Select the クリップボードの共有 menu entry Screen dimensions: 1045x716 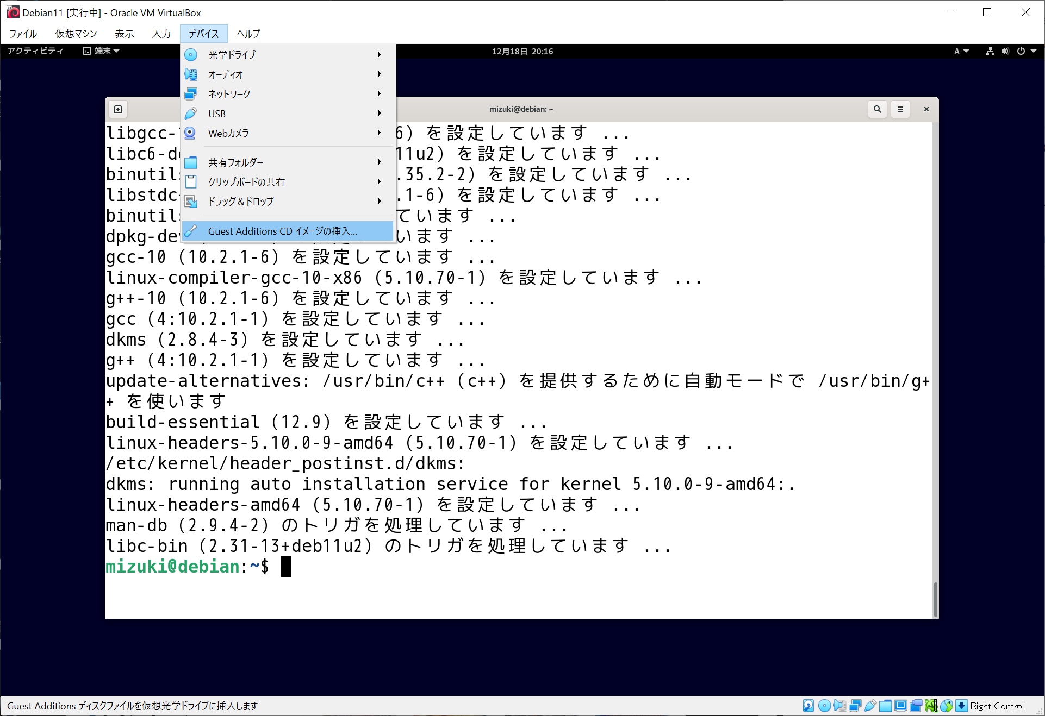pyautogui.click(x=288, y=182)
